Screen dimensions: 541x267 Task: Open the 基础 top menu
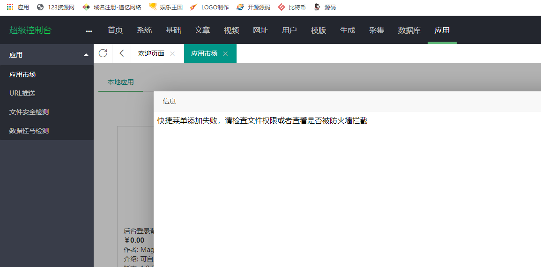173,30
